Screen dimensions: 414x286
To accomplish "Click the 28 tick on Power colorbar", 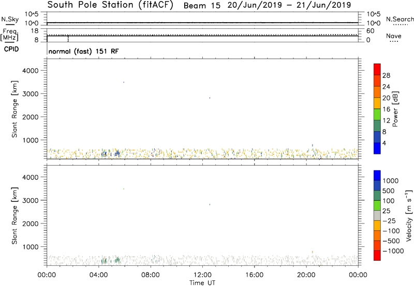I will tap(386, 75).
